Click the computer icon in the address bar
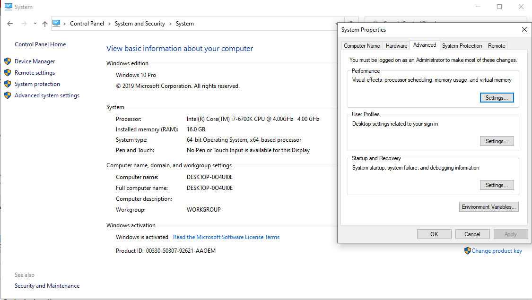 click(57, 23)
